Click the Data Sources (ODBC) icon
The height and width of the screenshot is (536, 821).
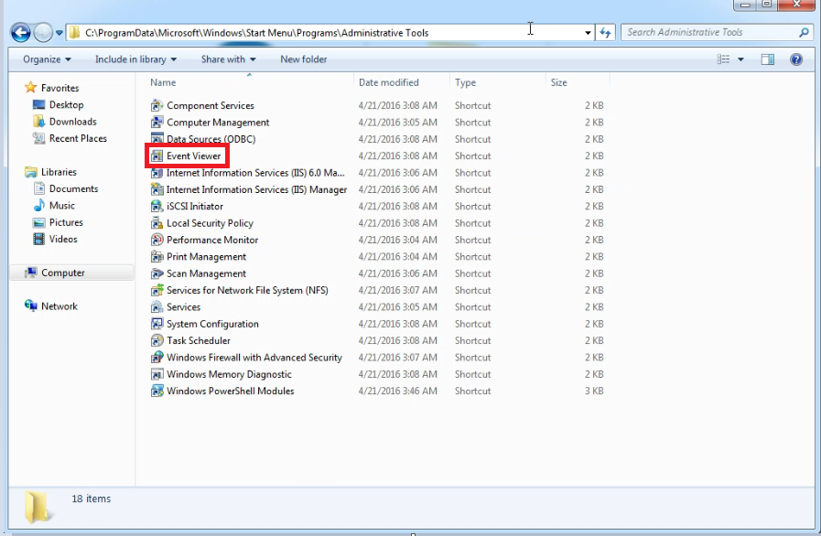157,139
